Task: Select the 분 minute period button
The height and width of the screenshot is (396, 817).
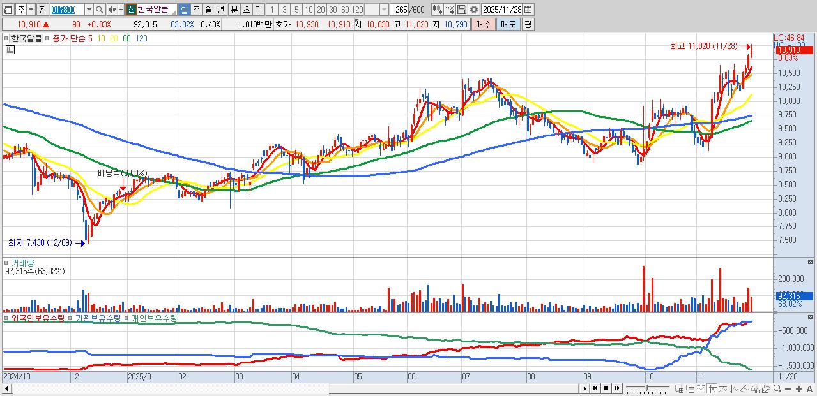Action: [234, 10]
